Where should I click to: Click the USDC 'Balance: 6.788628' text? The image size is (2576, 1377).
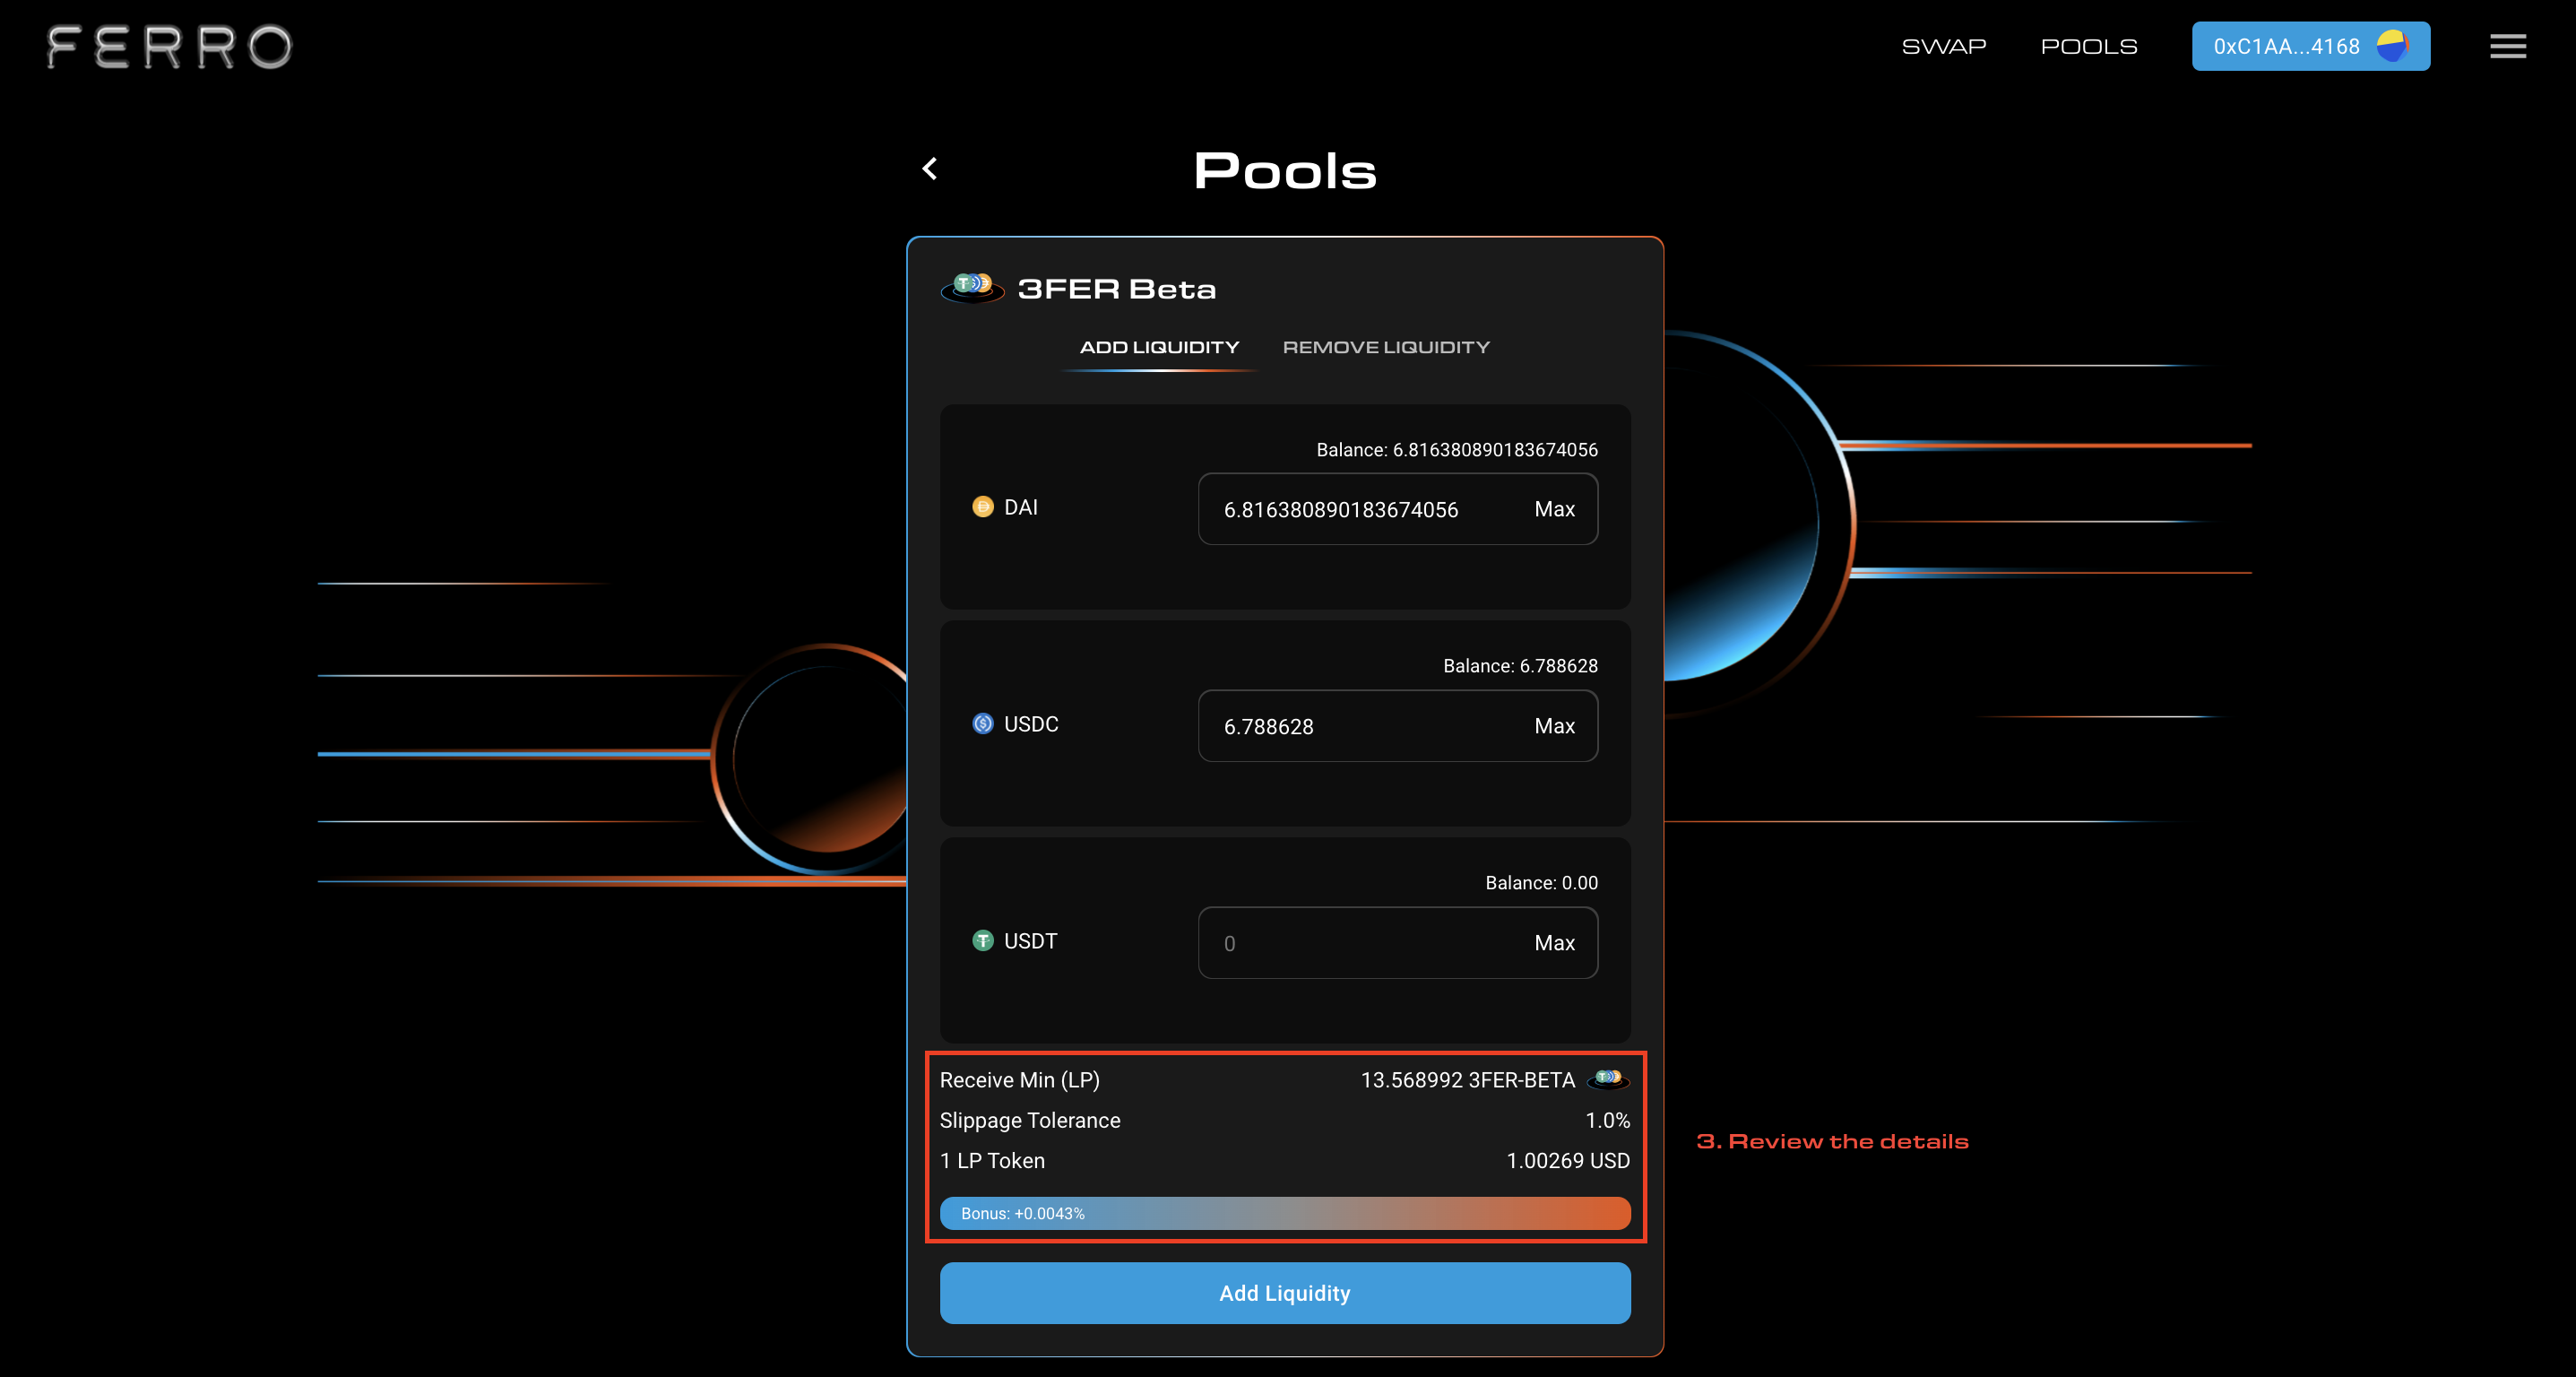(1520, 666)
